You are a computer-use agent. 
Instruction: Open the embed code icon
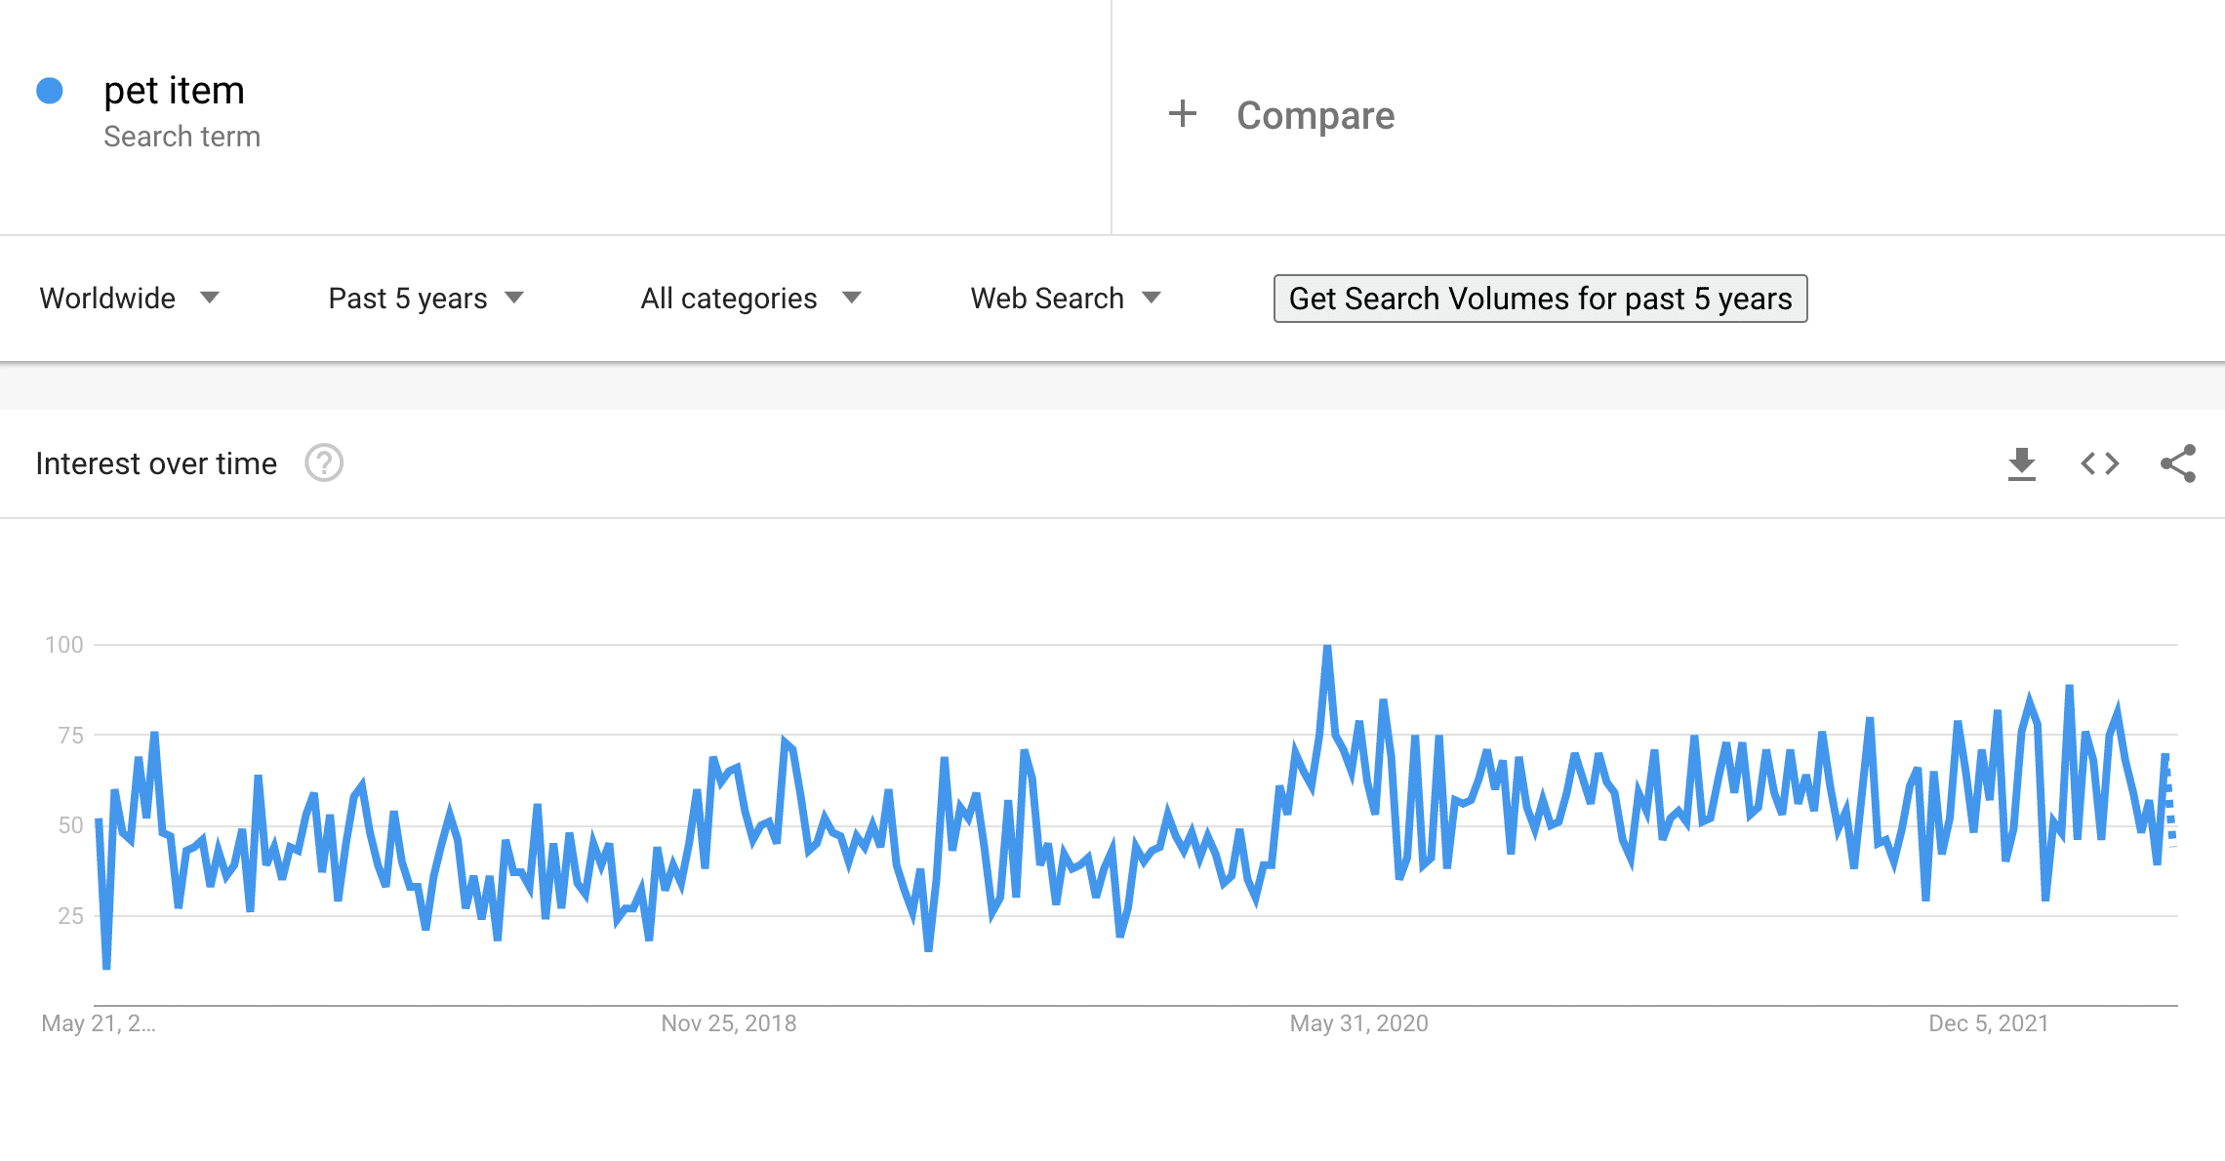2099,463
